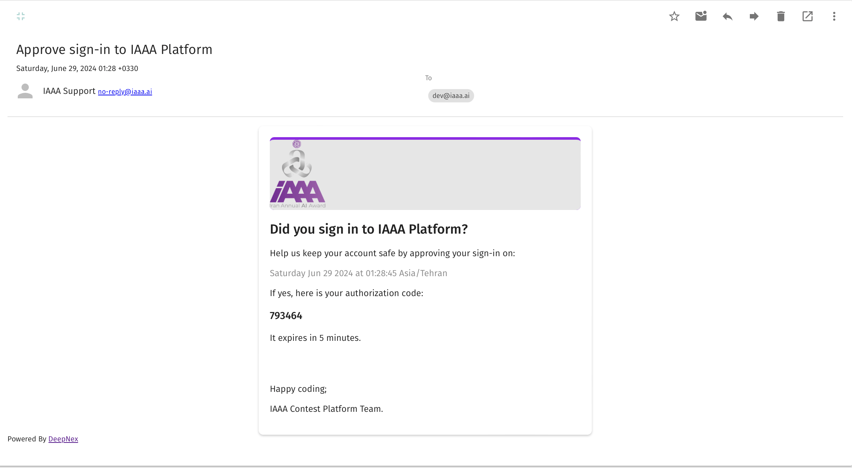Click the authorization code 793464
Screen dimensions: 852x468
coord(286,316)
